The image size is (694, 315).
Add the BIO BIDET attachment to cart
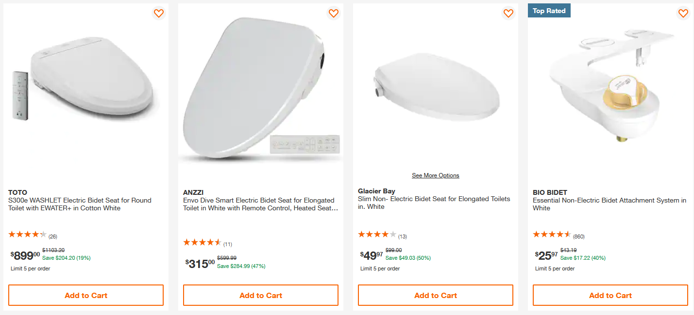[x=610, y=295]
